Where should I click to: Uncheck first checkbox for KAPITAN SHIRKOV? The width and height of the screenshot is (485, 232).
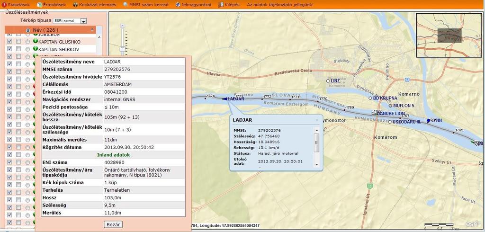point(9,49)
